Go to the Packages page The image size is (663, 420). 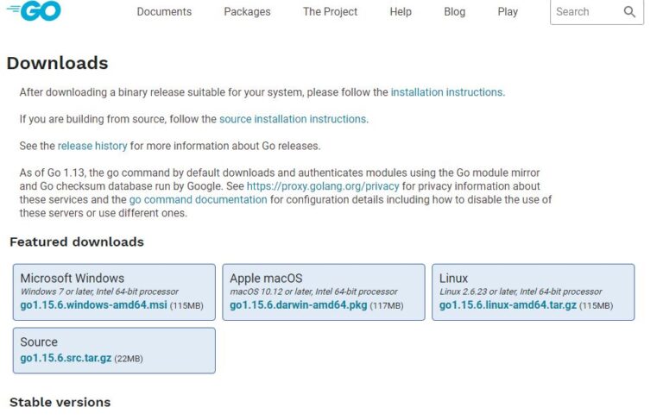(x=247, y=12)
